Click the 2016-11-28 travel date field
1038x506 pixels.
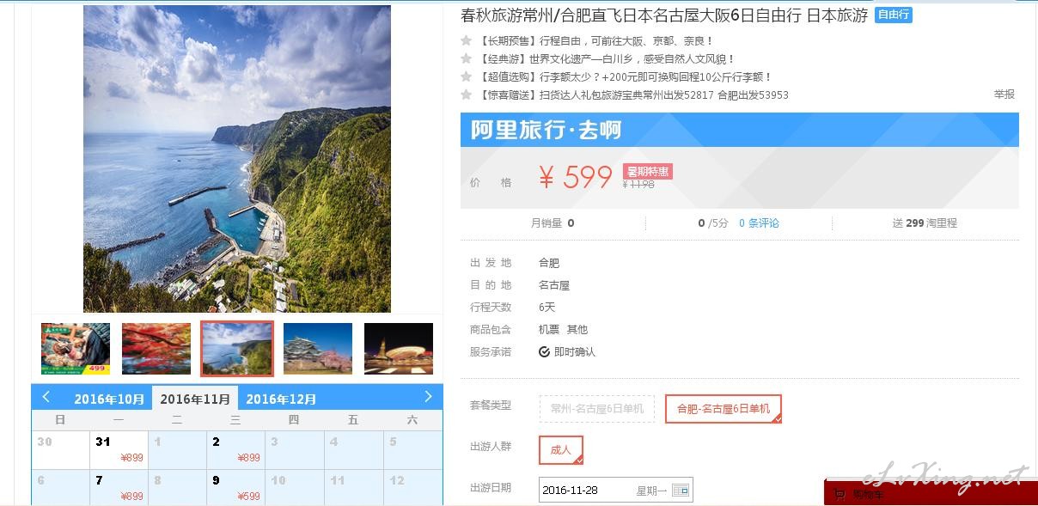[x=615, y=491]
